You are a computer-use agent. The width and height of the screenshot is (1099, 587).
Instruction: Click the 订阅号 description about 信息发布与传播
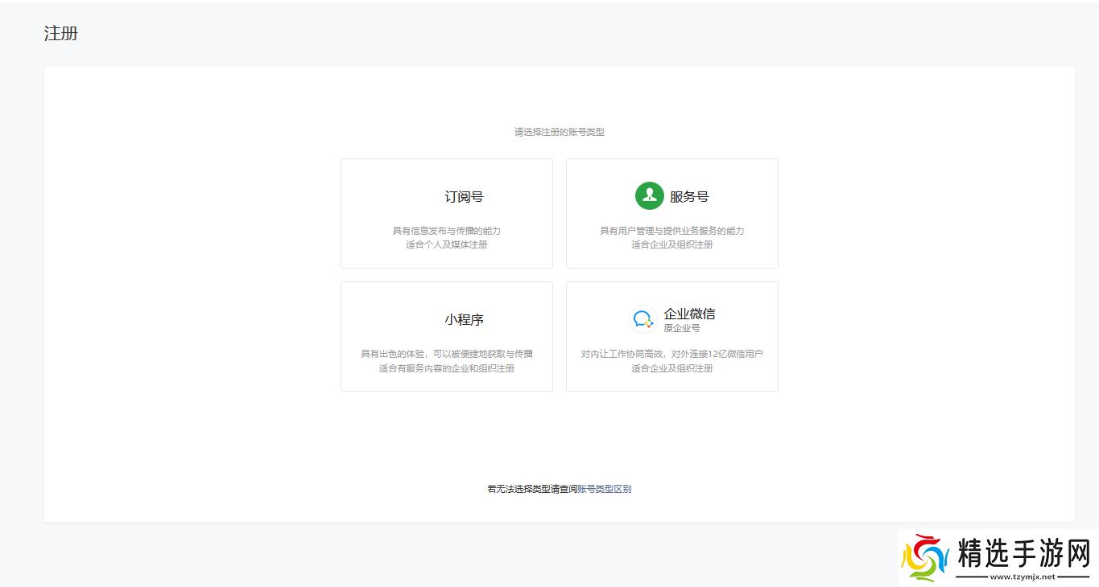tap(447, 231)
